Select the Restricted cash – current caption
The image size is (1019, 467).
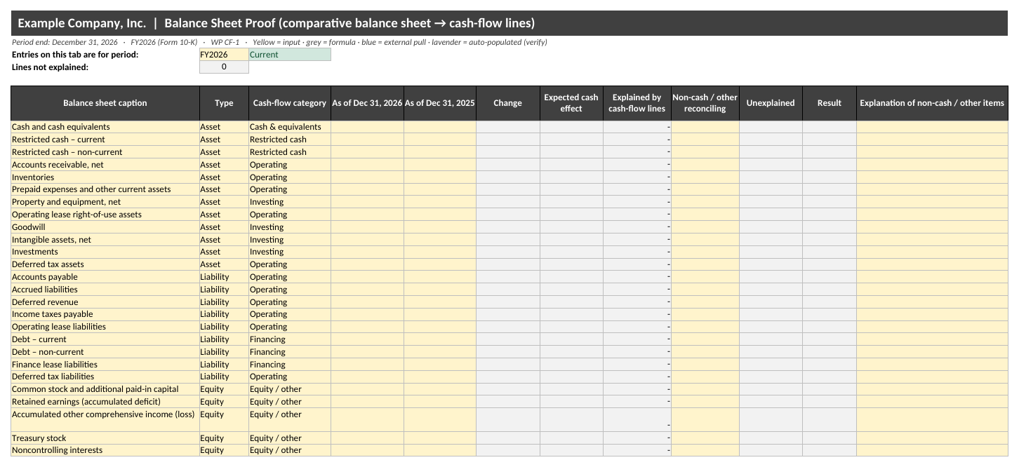coord(105,140)
